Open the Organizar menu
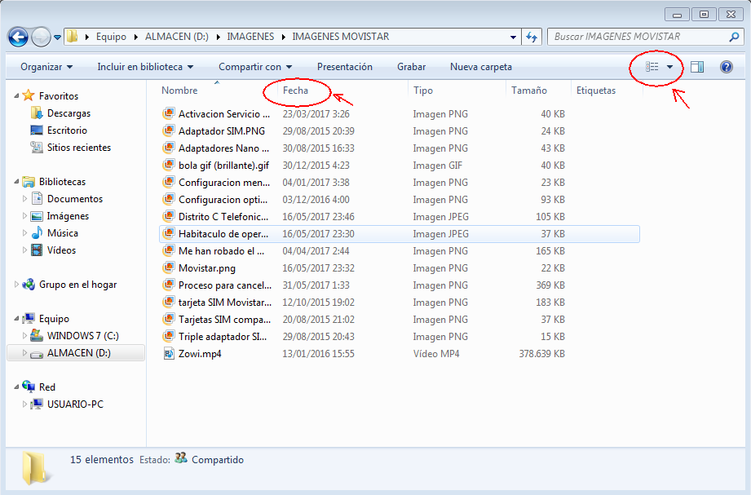Image resolution: width=751 pixels, height=495 pixels. tap(46, 67)
